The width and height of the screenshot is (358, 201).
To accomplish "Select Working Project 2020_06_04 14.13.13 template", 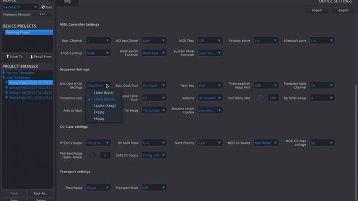I will point(30,83).
